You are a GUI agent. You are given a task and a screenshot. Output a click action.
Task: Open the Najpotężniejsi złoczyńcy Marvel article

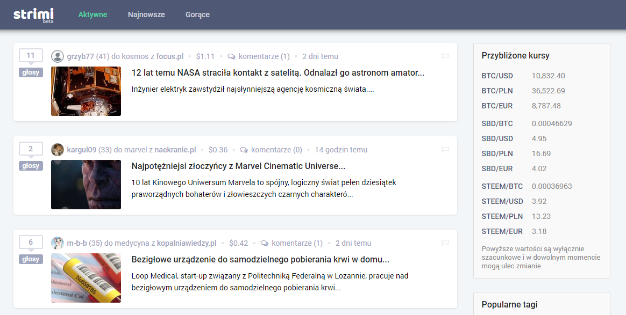coord(238,166)
